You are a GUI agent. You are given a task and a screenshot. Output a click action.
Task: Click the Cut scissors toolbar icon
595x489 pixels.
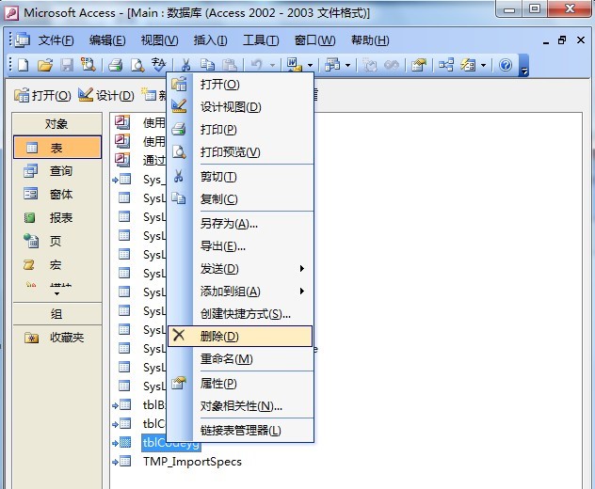click(x=185, y=65)
